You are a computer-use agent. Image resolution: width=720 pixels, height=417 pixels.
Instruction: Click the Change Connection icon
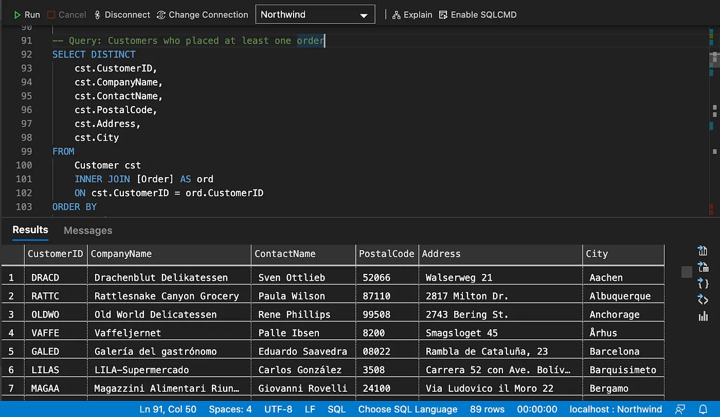pos(161,15)
